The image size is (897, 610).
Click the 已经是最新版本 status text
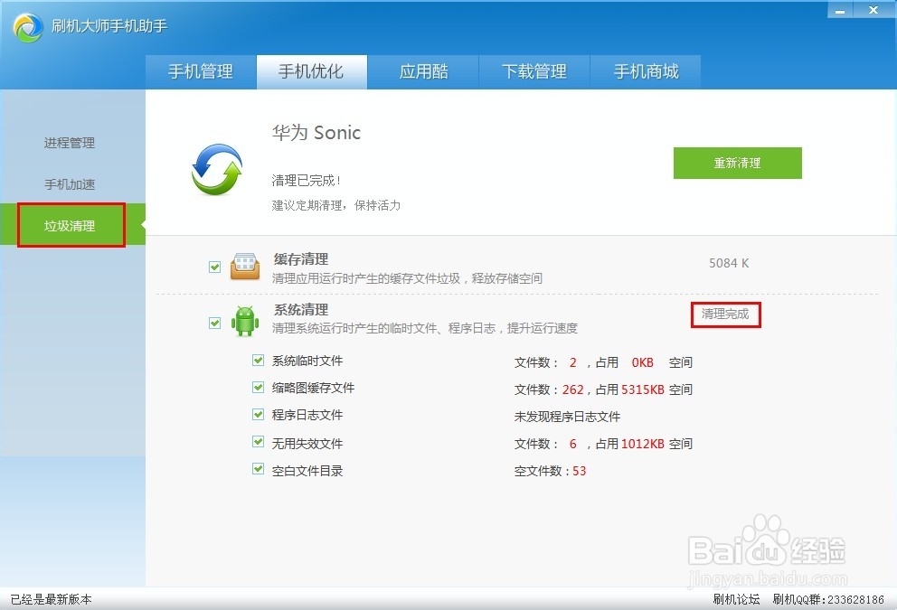[51, 599]
